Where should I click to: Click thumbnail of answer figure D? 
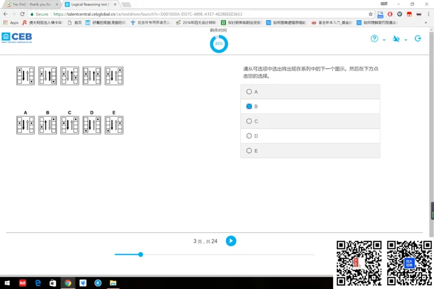coord(92,125)
